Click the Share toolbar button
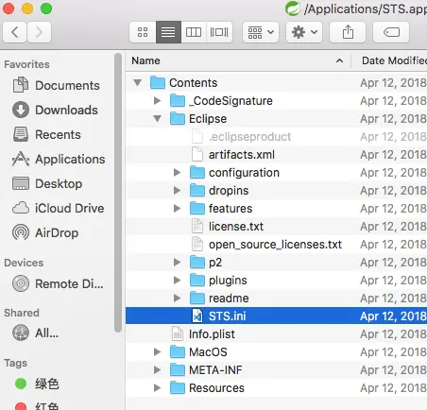 (348, 32)
